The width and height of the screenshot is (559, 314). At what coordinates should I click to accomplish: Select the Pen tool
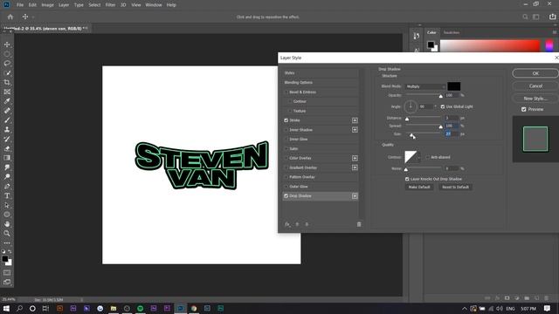[7, 186]
